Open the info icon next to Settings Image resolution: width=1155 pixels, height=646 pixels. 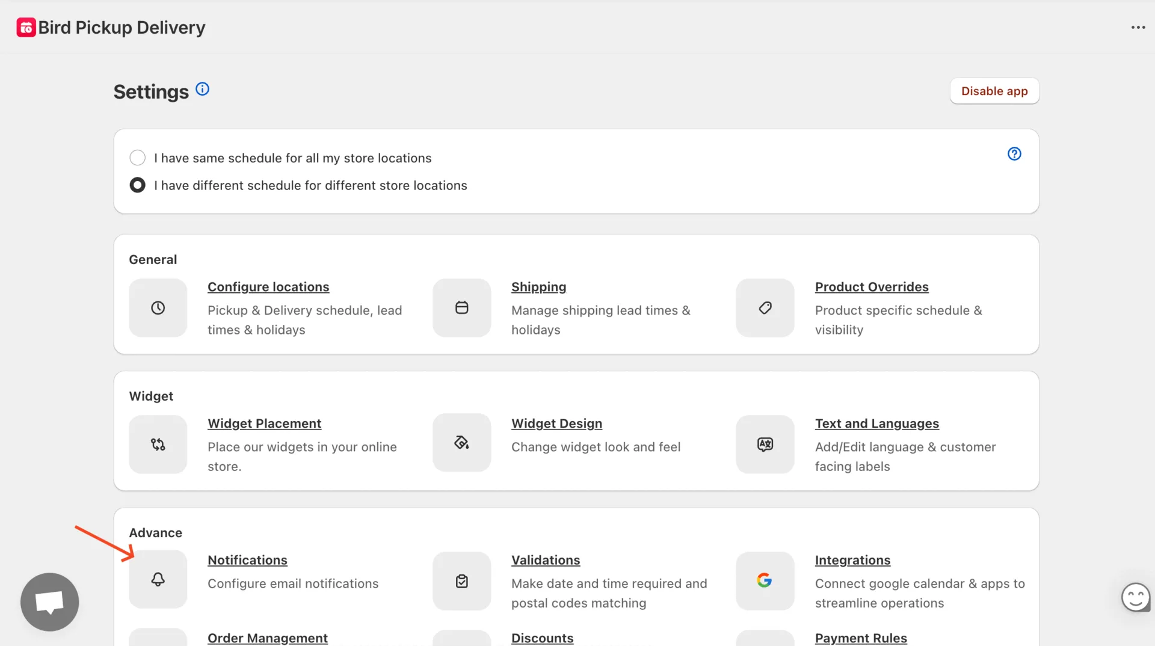(202, 89)
